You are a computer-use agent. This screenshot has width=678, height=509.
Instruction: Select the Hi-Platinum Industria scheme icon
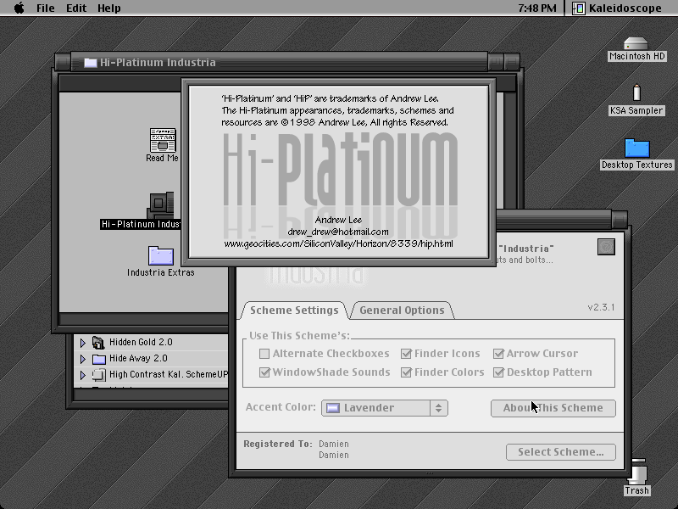tap(162, 205)
